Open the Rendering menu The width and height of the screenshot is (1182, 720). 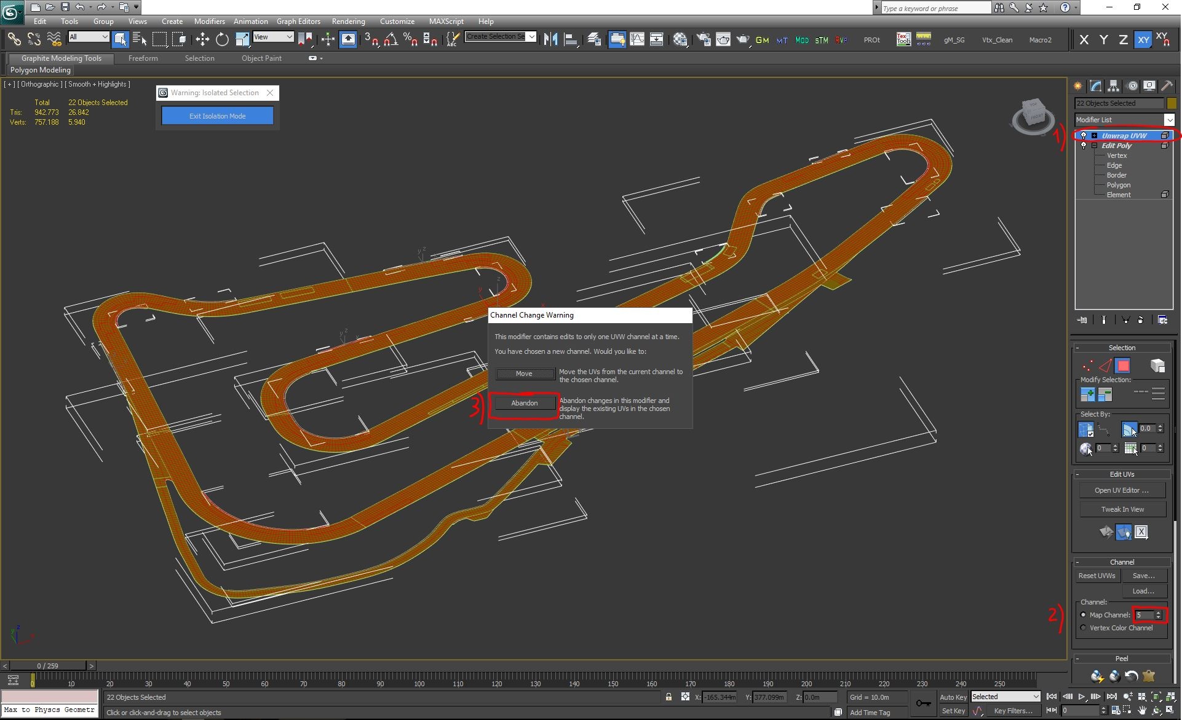(348, 21)
